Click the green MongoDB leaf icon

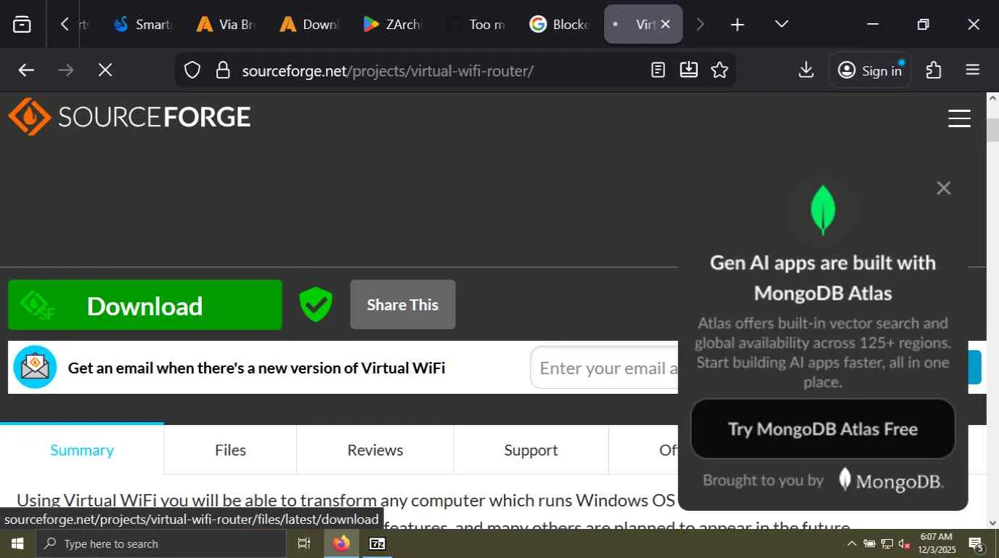click(x=823, y=211)
